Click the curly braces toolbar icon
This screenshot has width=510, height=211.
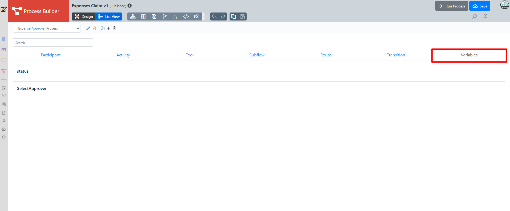(175, 16)
